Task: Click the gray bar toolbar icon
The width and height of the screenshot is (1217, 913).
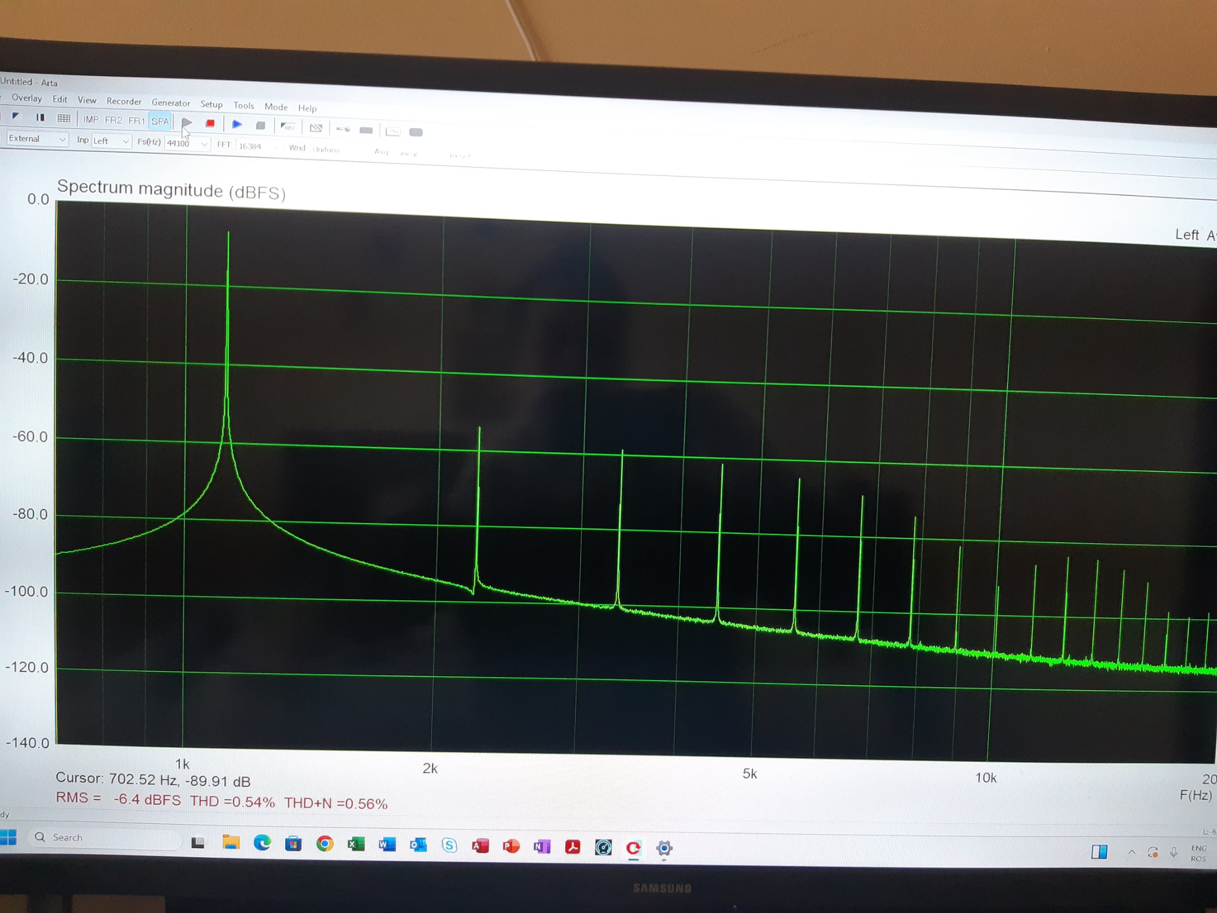Action: click(366, 130)
